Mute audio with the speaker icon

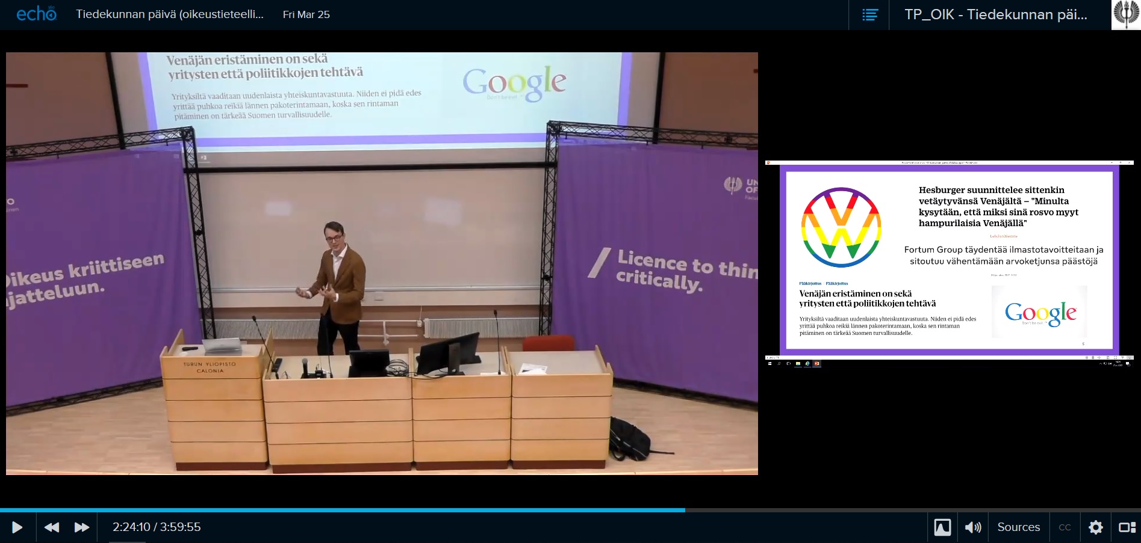click(972, 527)
